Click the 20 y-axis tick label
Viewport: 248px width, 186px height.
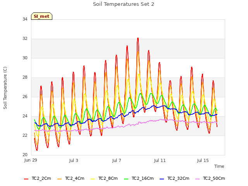pyautogui.click(x=25, y=155)
